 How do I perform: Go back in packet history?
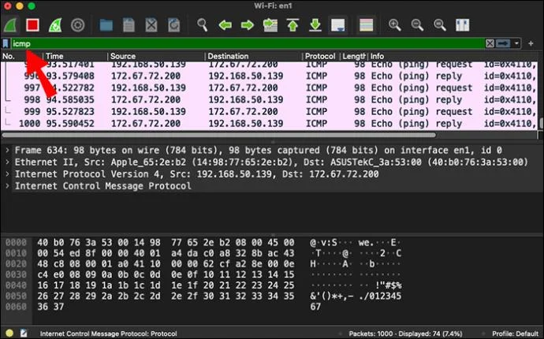tap(225, 25)
